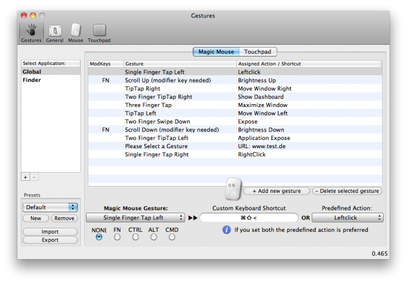
Task: Select the Scroll Up (modifier key needed) row
Action: click(x=235, y=80)
